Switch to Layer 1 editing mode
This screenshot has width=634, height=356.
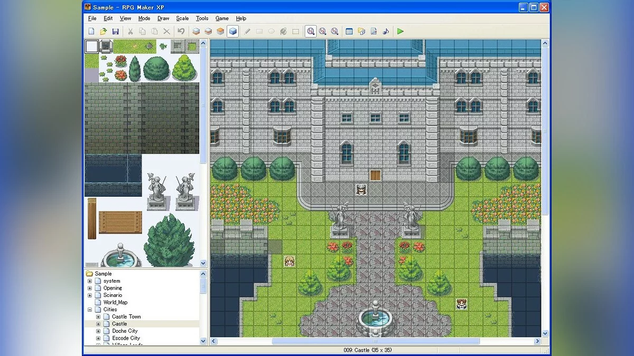tap(196, 32)
